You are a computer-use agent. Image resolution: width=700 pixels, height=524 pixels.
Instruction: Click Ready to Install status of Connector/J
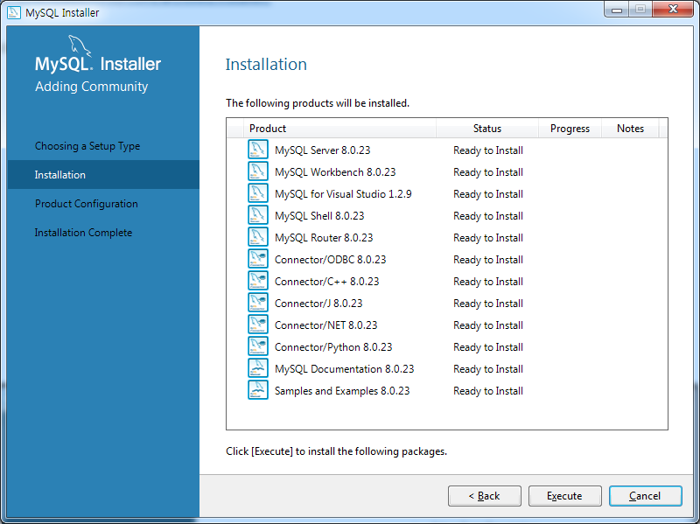click(x=488, y=304)
